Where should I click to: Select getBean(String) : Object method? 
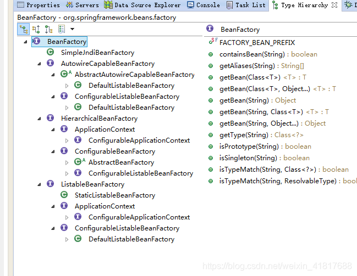point(257,100)
